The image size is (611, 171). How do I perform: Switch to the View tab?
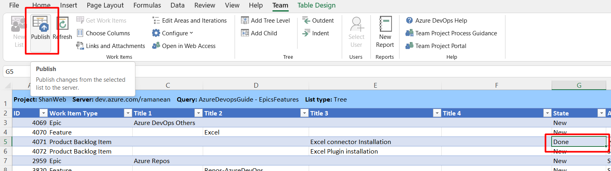click(x=232, y=5)
